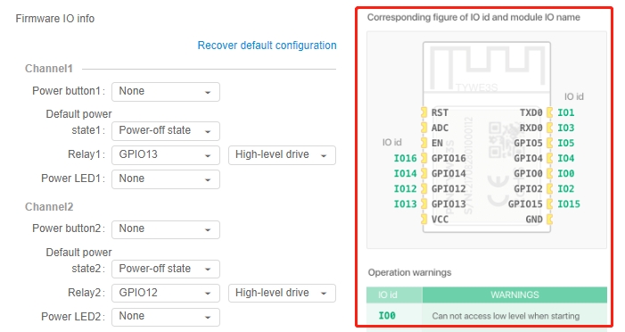
Task: Open Power button1 dropdown
Action: [166, 92]
